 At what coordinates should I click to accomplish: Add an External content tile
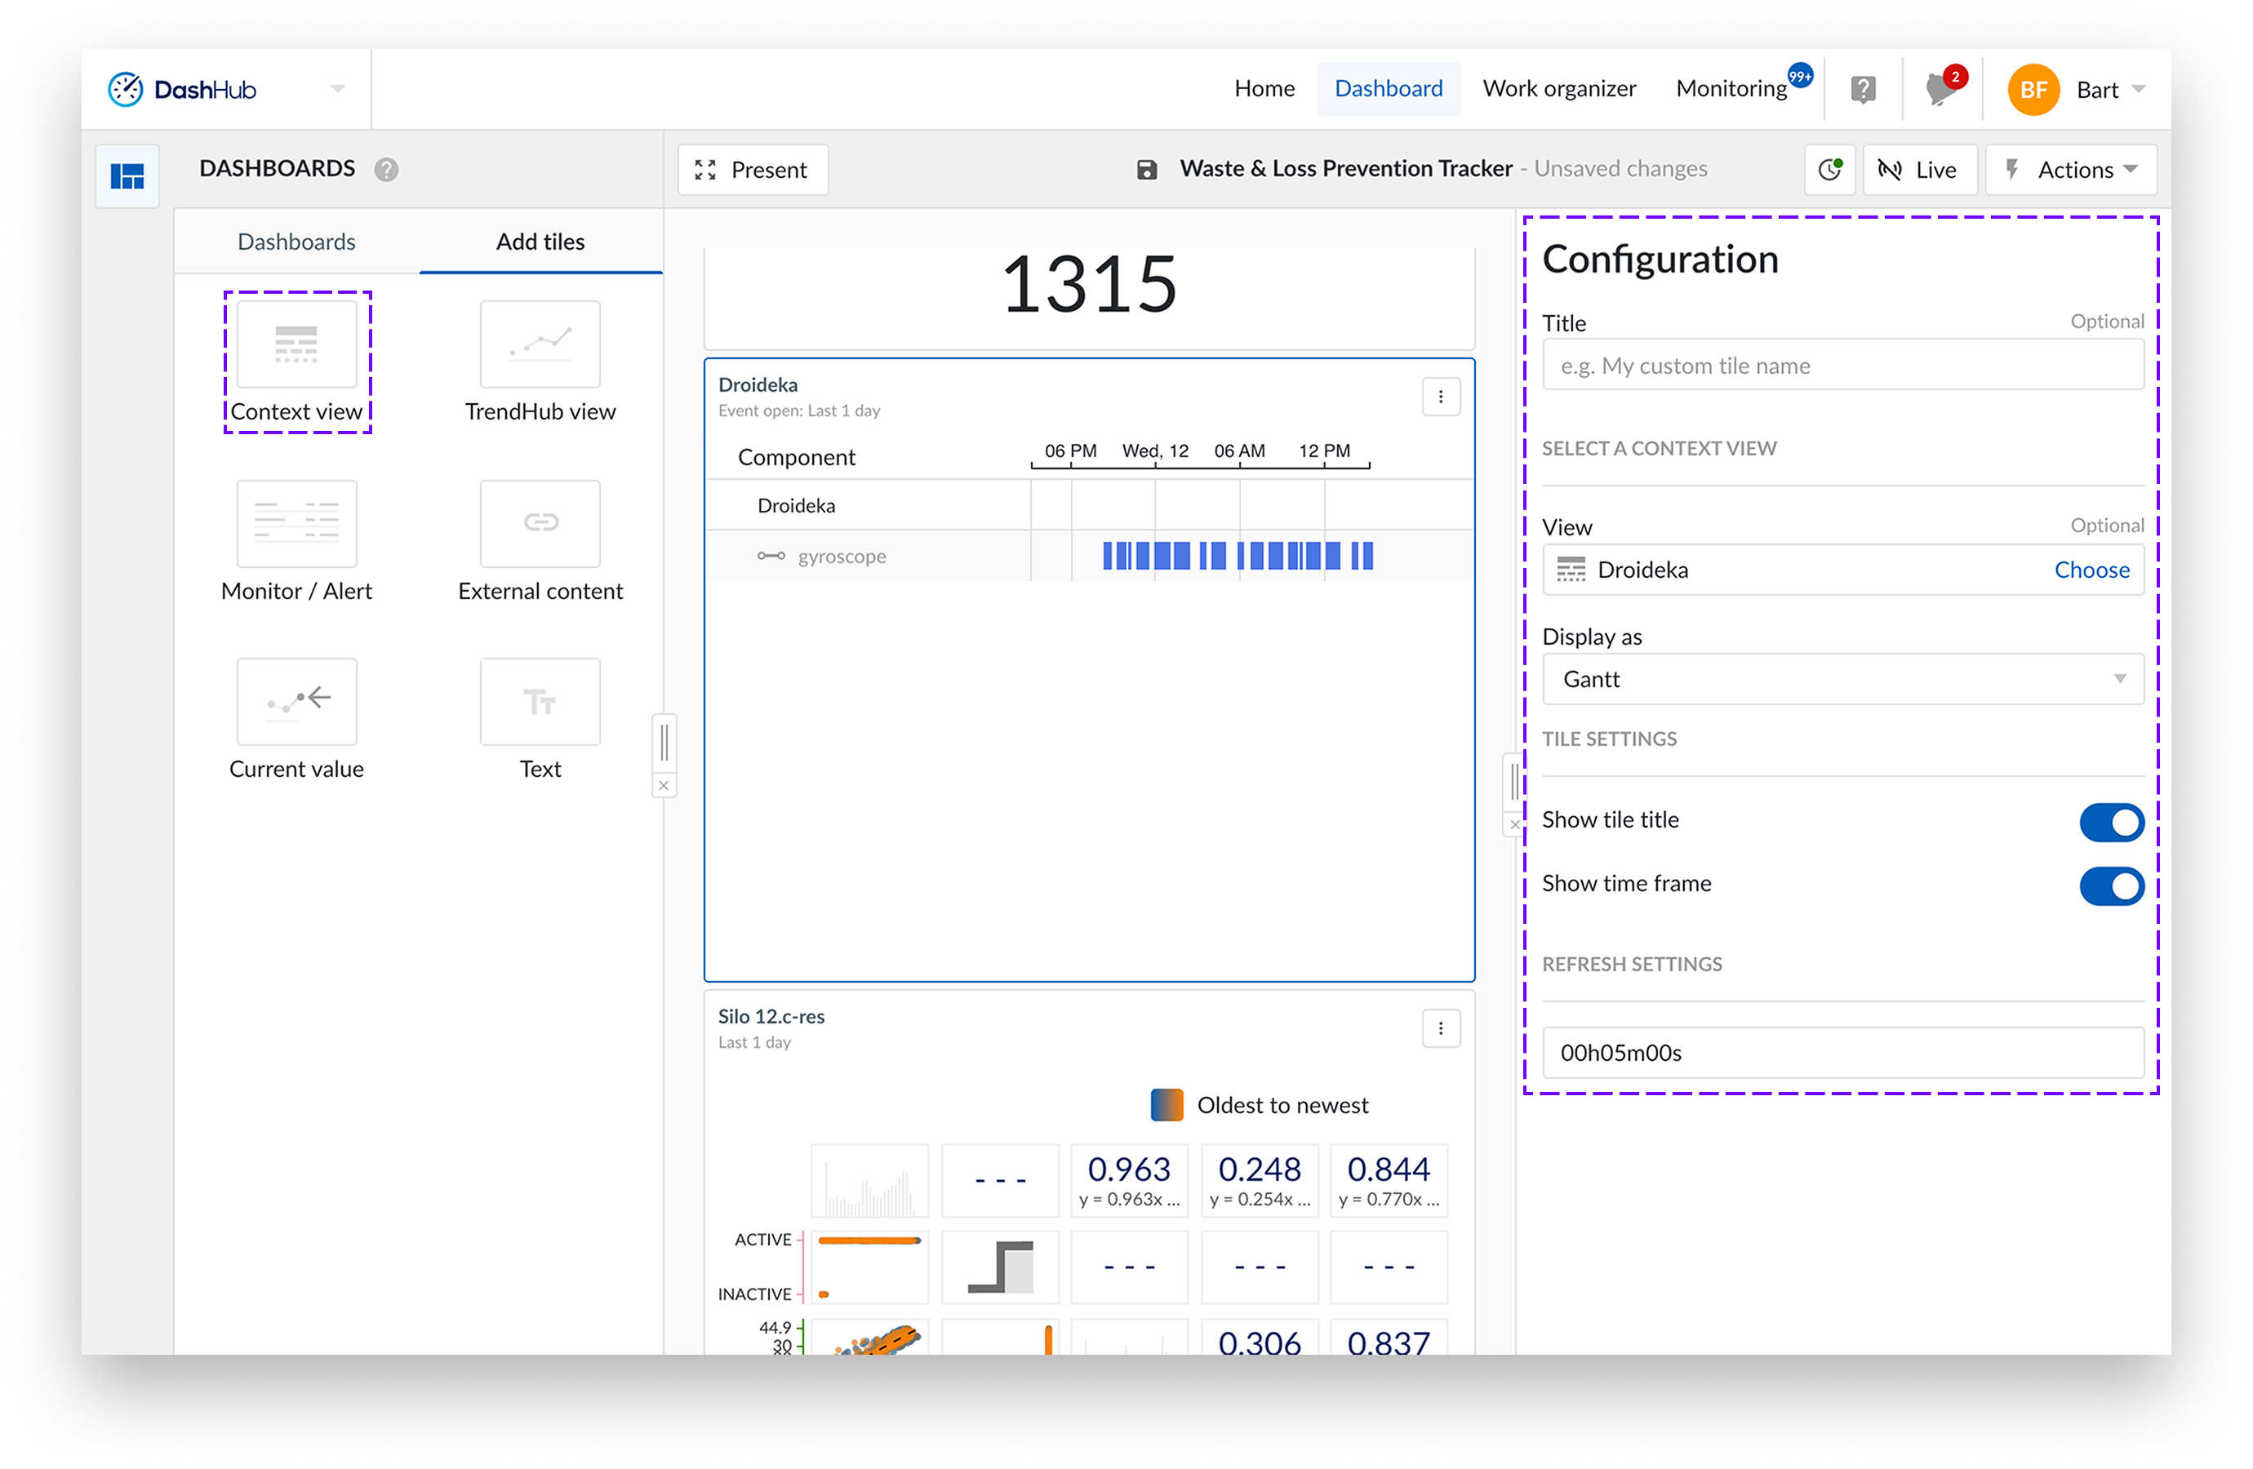(x=540, y=523)
